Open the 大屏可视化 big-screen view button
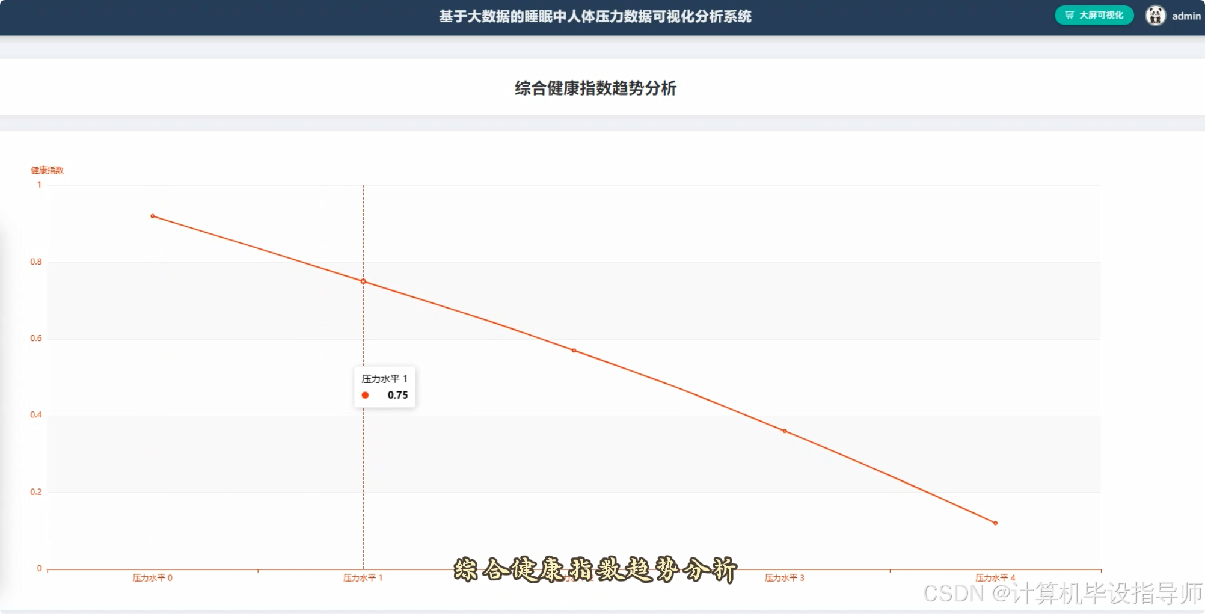The height and width of the screenshot is (614, 1205). pos(1094,16)
